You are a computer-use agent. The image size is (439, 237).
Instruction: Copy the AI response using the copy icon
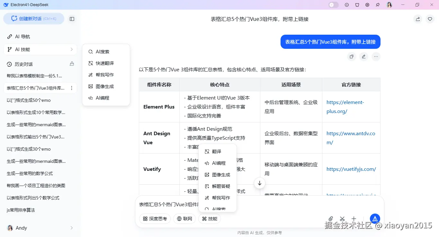click(351, 57)
